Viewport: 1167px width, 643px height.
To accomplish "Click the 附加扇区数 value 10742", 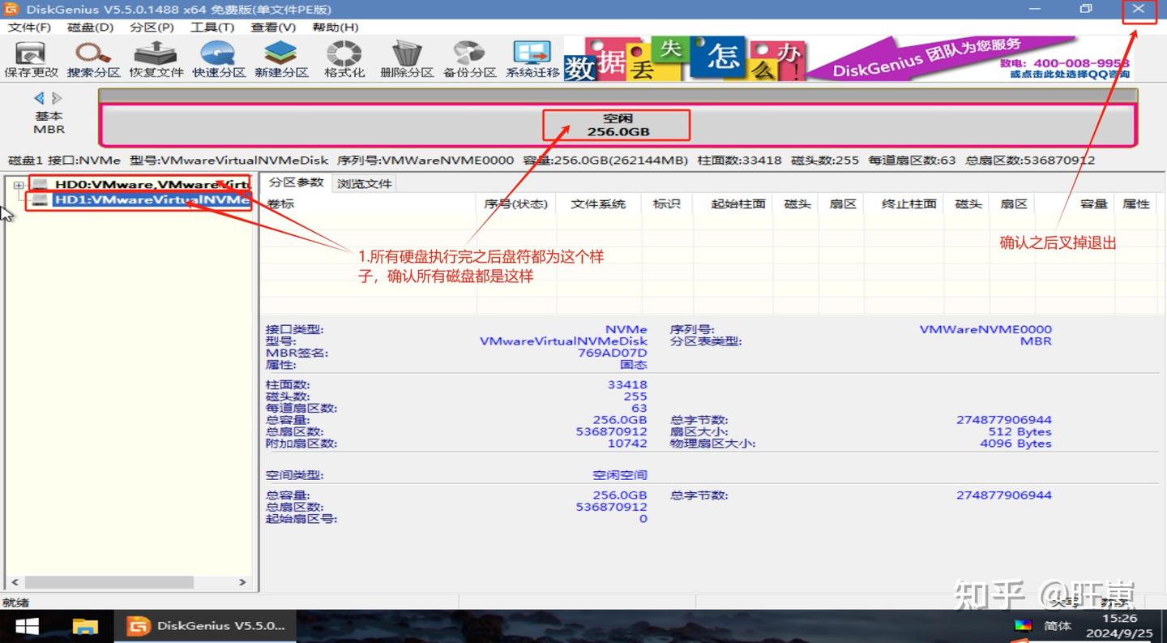I will [x=627, y=444].
